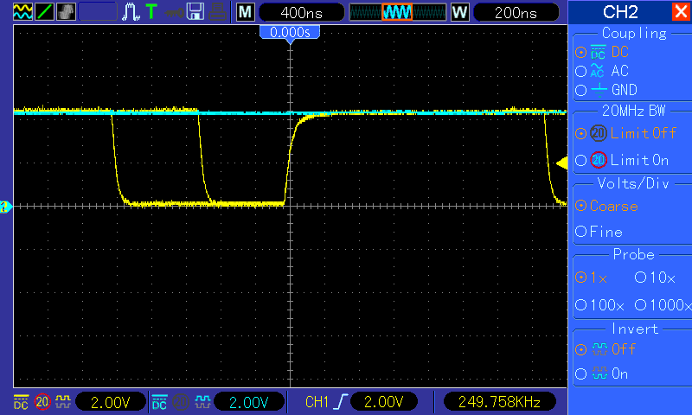The height and width of the screenshot is (415, 692).
Task: Set probe to 100x
Action: click(599, 304)
